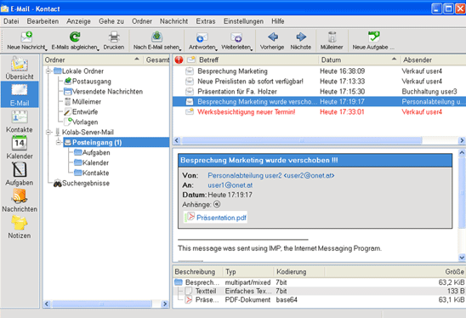This screenshot has height=318, width=466.
Task: Open the Antworten dropdown arrow
Action: tap(216, 49)
